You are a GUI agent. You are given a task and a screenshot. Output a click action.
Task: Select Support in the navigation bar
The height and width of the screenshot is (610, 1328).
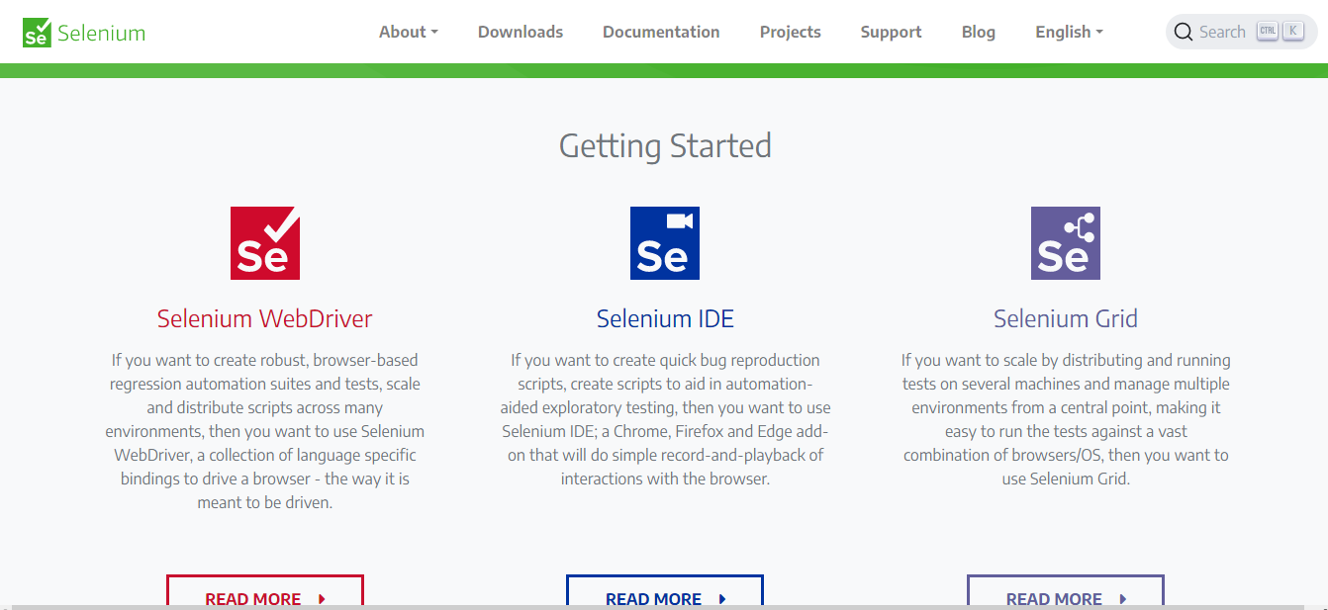(x=891, y=32)
